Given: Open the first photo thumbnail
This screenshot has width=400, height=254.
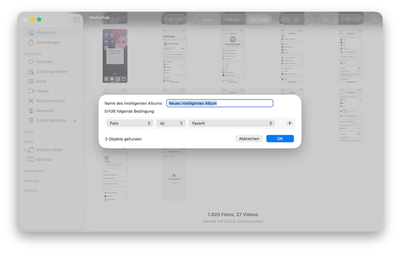Looking at the screenshot, I should [x=115, y=56].
